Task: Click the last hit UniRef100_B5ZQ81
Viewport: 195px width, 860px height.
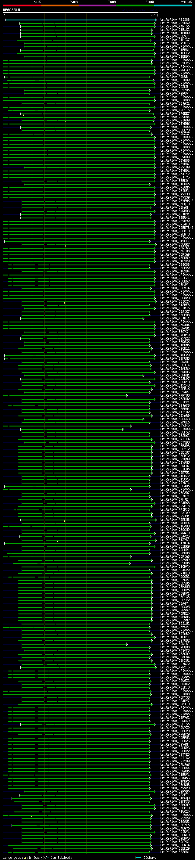Action: 175,852
